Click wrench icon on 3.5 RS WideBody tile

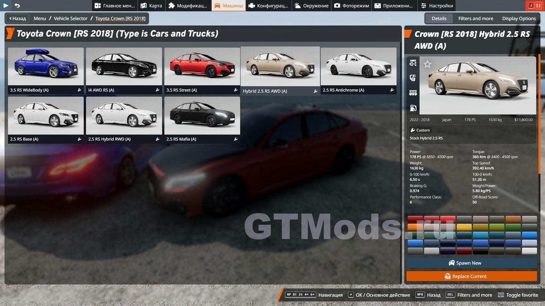click(79, 90)
